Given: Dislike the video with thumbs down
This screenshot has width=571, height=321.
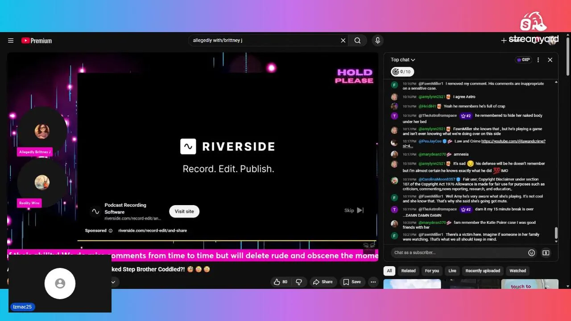Looking at the screenshot, I should 299,282.
